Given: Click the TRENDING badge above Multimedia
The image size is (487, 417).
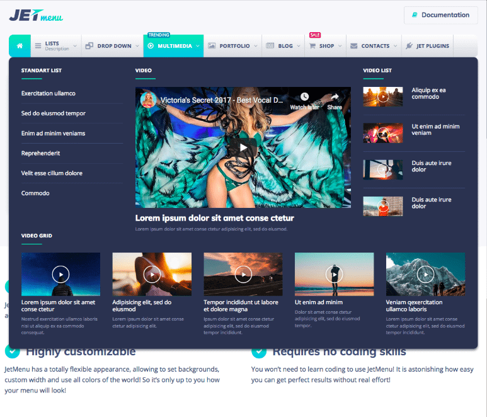Looking at the screenshot, I should pos(159,35).
